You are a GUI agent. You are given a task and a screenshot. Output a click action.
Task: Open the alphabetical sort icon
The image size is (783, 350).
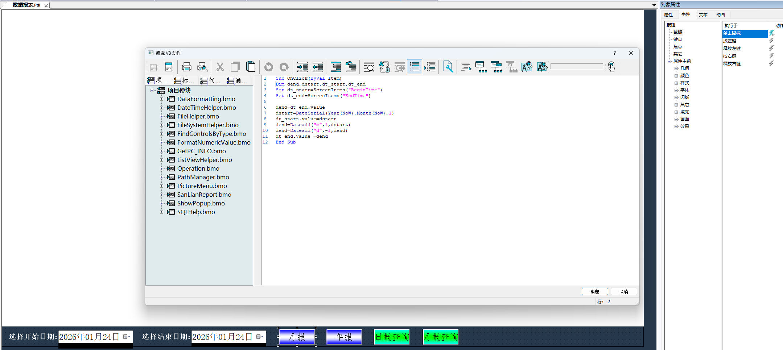pos(384,67)
